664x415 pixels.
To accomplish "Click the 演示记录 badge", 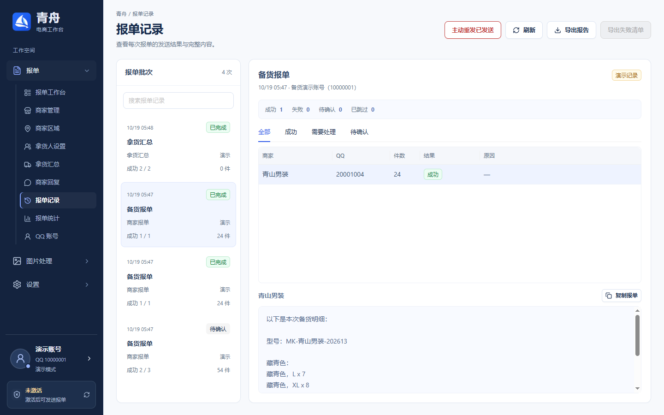I will [626, 75].
